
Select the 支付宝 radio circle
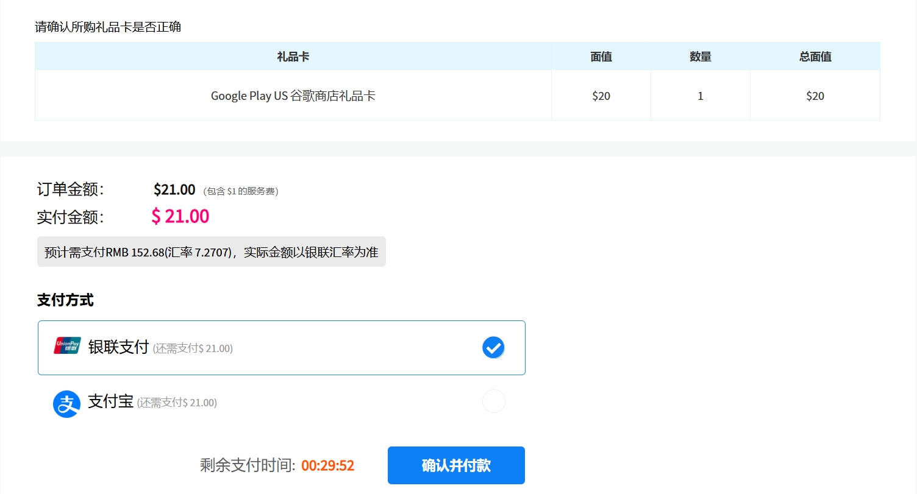click(493, 401)
